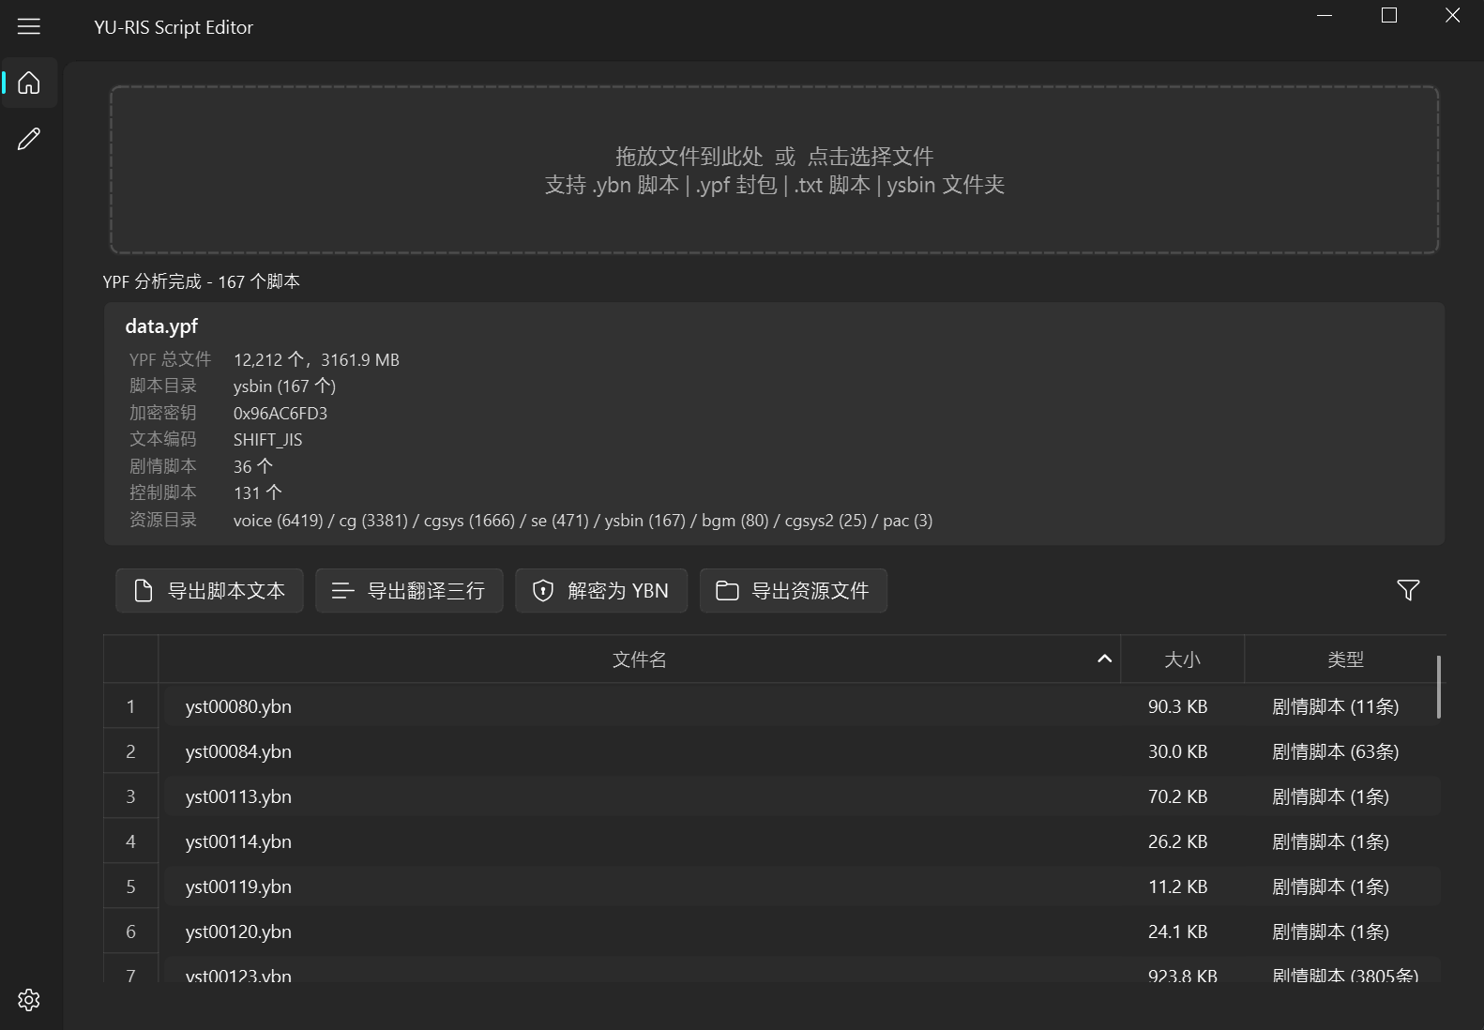Click row number 1 in the file list
Viewport: 1484px width, 1030px height.
click(x=130, y=706)
